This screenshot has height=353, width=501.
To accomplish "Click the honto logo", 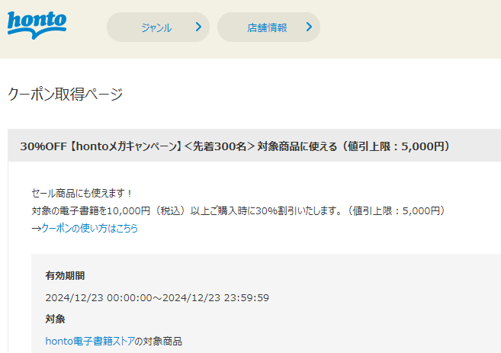I will pyautogui.click(x=37, y=25).
